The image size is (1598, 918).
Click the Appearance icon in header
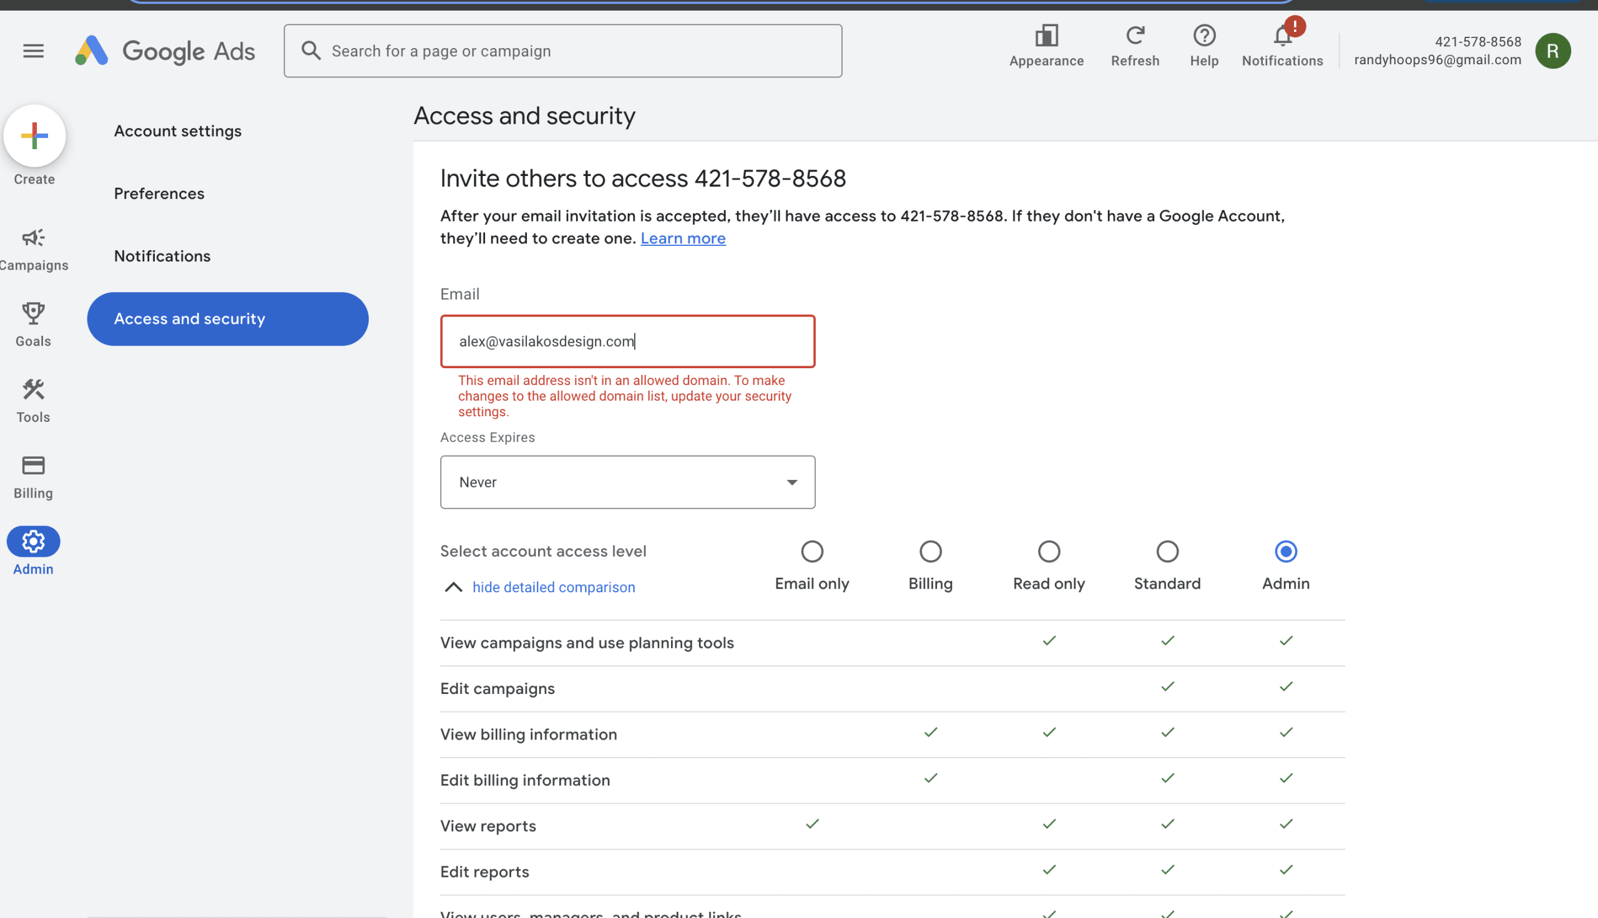(x=1046, y=36)
